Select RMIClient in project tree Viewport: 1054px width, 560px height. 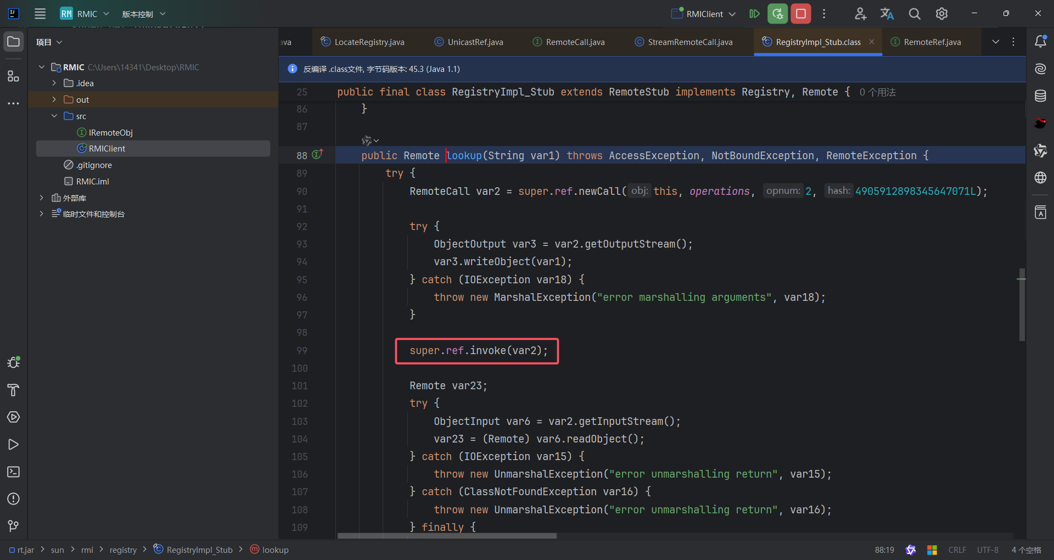coord(153,149)
